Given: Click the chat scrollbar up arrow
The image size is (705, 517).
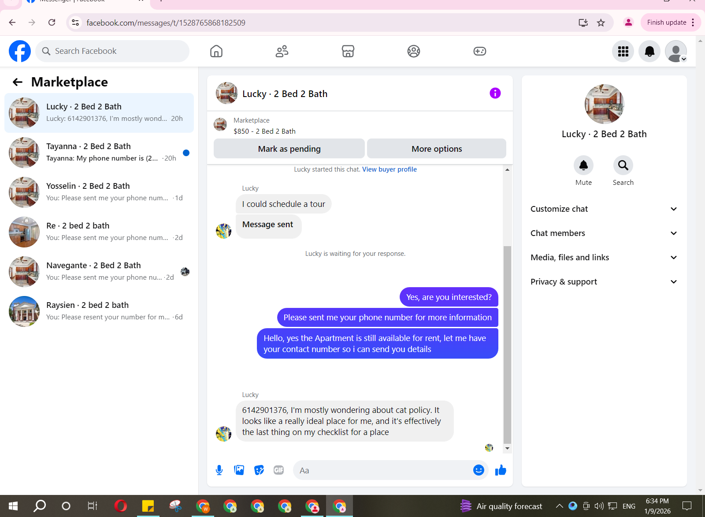Looking at the screenshot, I should point(507,169).
